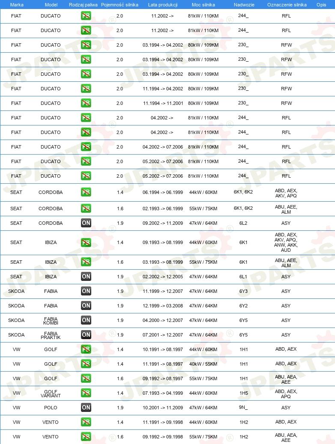This screenshot has height=444, width=335.
Task: Click ON diesel icon in SEAT Ibiza row
Action: click(x=86, y=276)
